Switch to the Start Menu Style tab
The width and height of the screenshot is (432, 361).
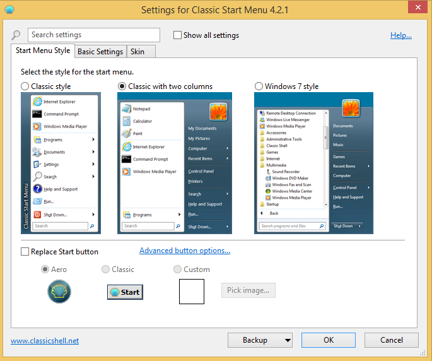click(x=43, y=50)
